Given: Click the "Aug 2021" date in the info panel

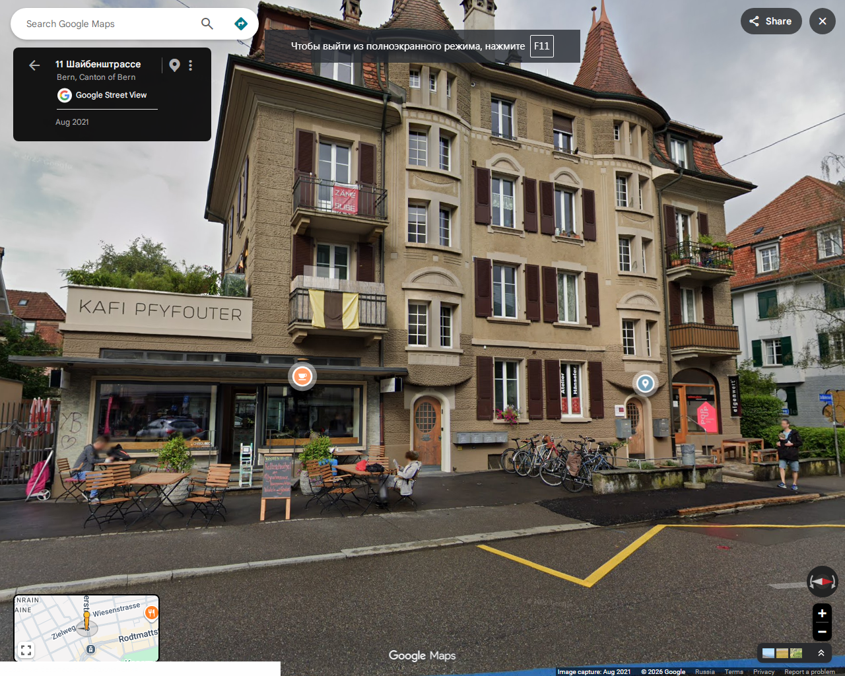Looking at the screenshot, I should (x=72, y=122).
